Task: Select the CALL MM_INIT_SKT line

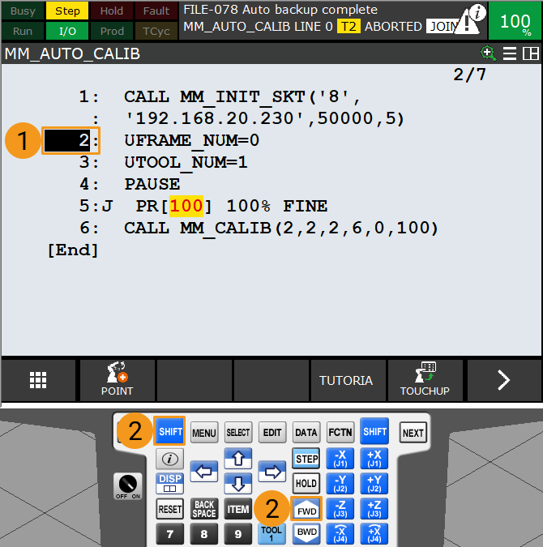Action: tap(242, 97)
